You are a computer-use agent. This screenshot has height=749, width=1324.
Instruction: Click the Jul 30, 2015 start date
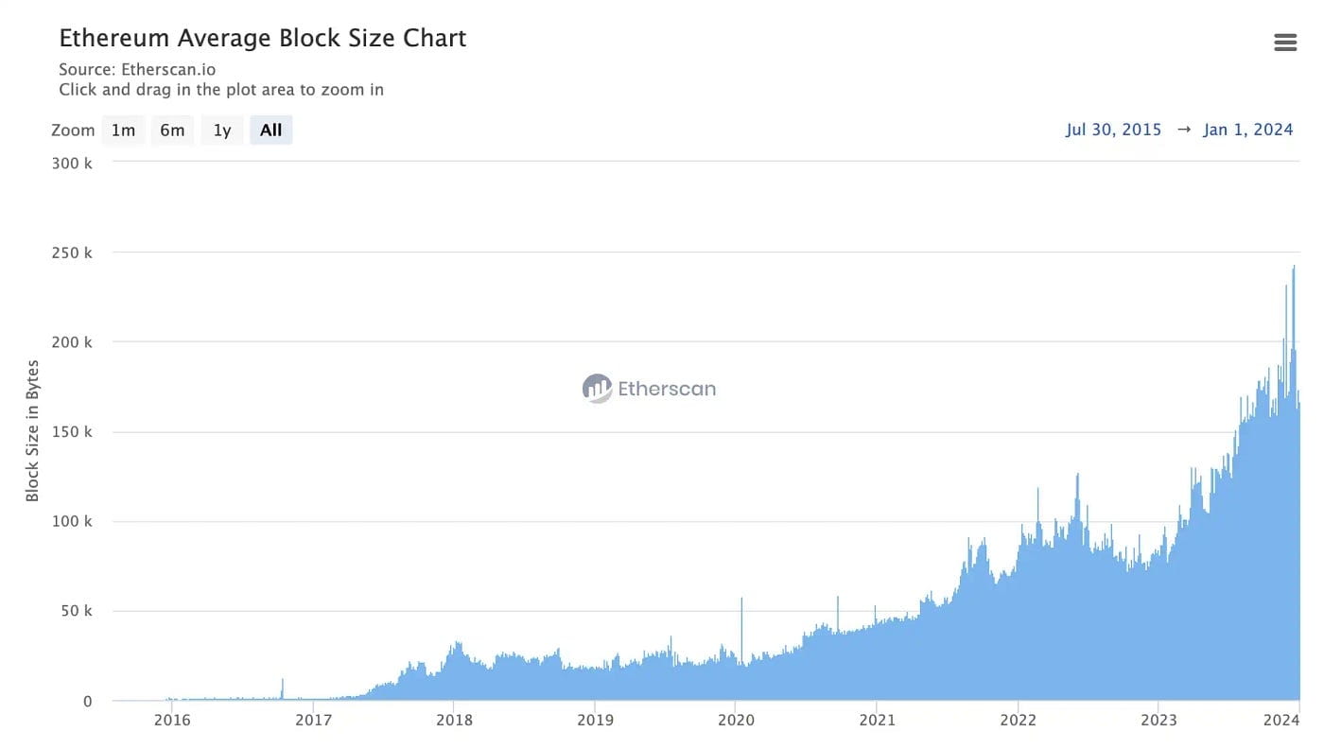pyautogui.click(x=1113, y=131)
